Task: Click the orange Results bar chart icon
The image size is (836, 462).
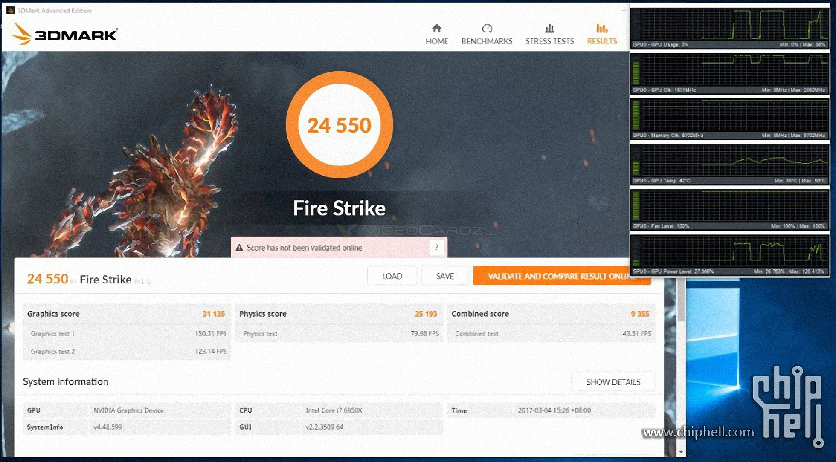Action: tap(602, 29)
